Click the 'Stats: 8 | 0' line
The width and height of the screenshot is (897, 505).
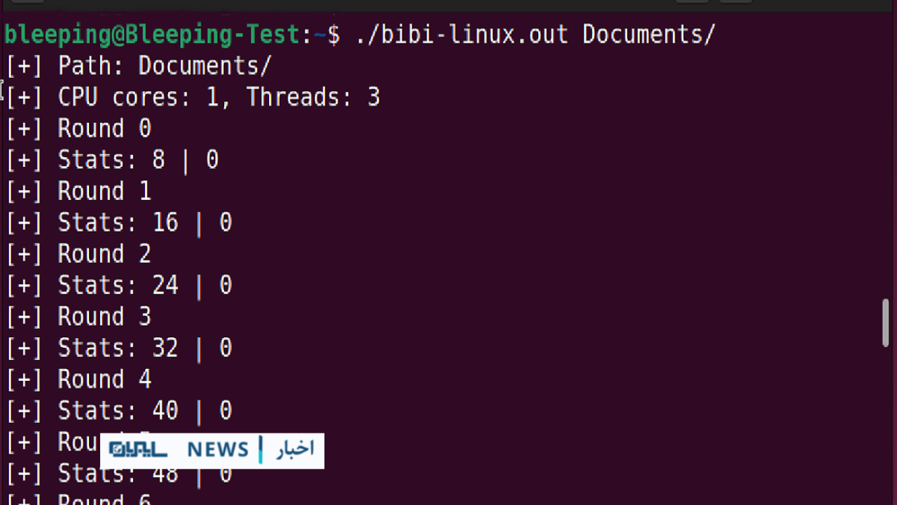click(x=112, y=160)
